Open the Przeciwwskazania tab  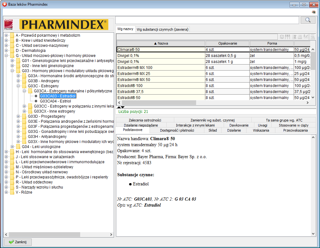pos(295,130)
